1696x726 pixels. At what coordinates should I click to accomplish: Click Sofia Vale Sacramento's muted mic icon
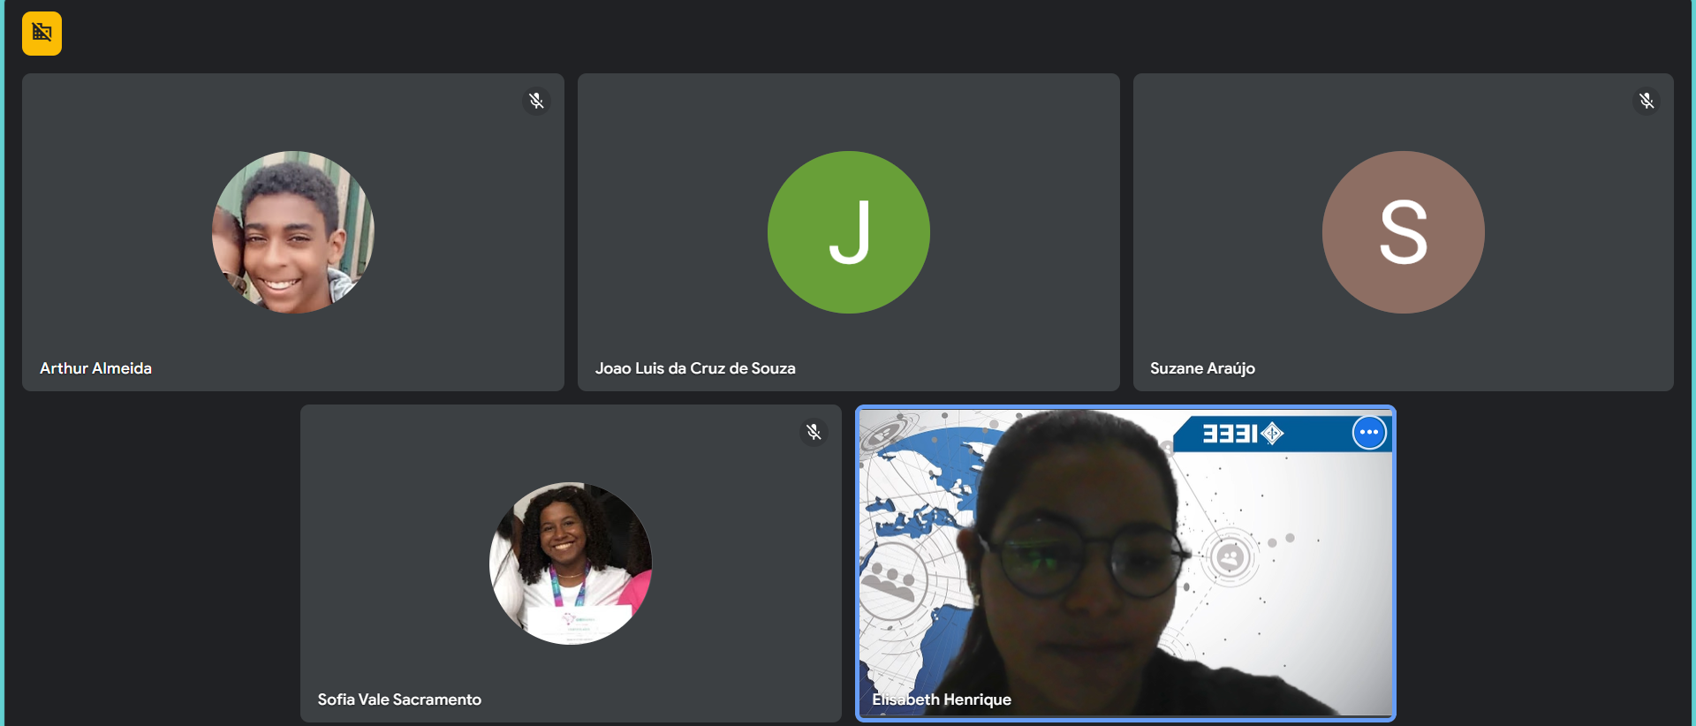(814, 432)
